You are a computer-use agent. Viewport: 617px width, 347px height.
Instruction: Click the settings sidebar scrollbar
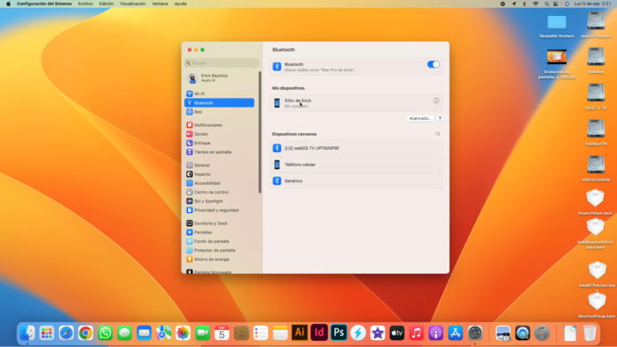[x=260, y=132]
